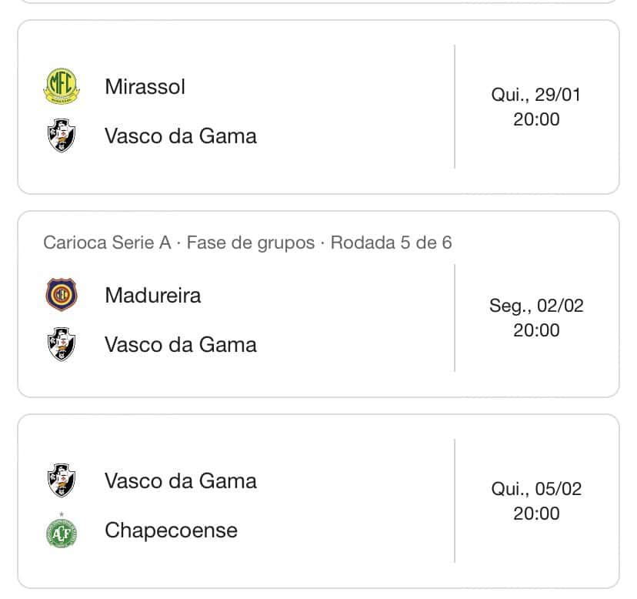The height and width of the screenshot is (599, 637).
Task: Click Vasco crest in Mirassol match
Action: [62, 136]
